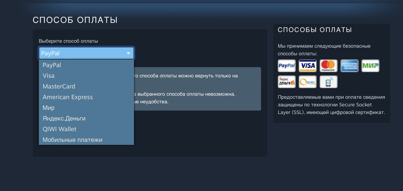
Task: Select Яндекс.Деньги payment option
Action: (86, 118)
